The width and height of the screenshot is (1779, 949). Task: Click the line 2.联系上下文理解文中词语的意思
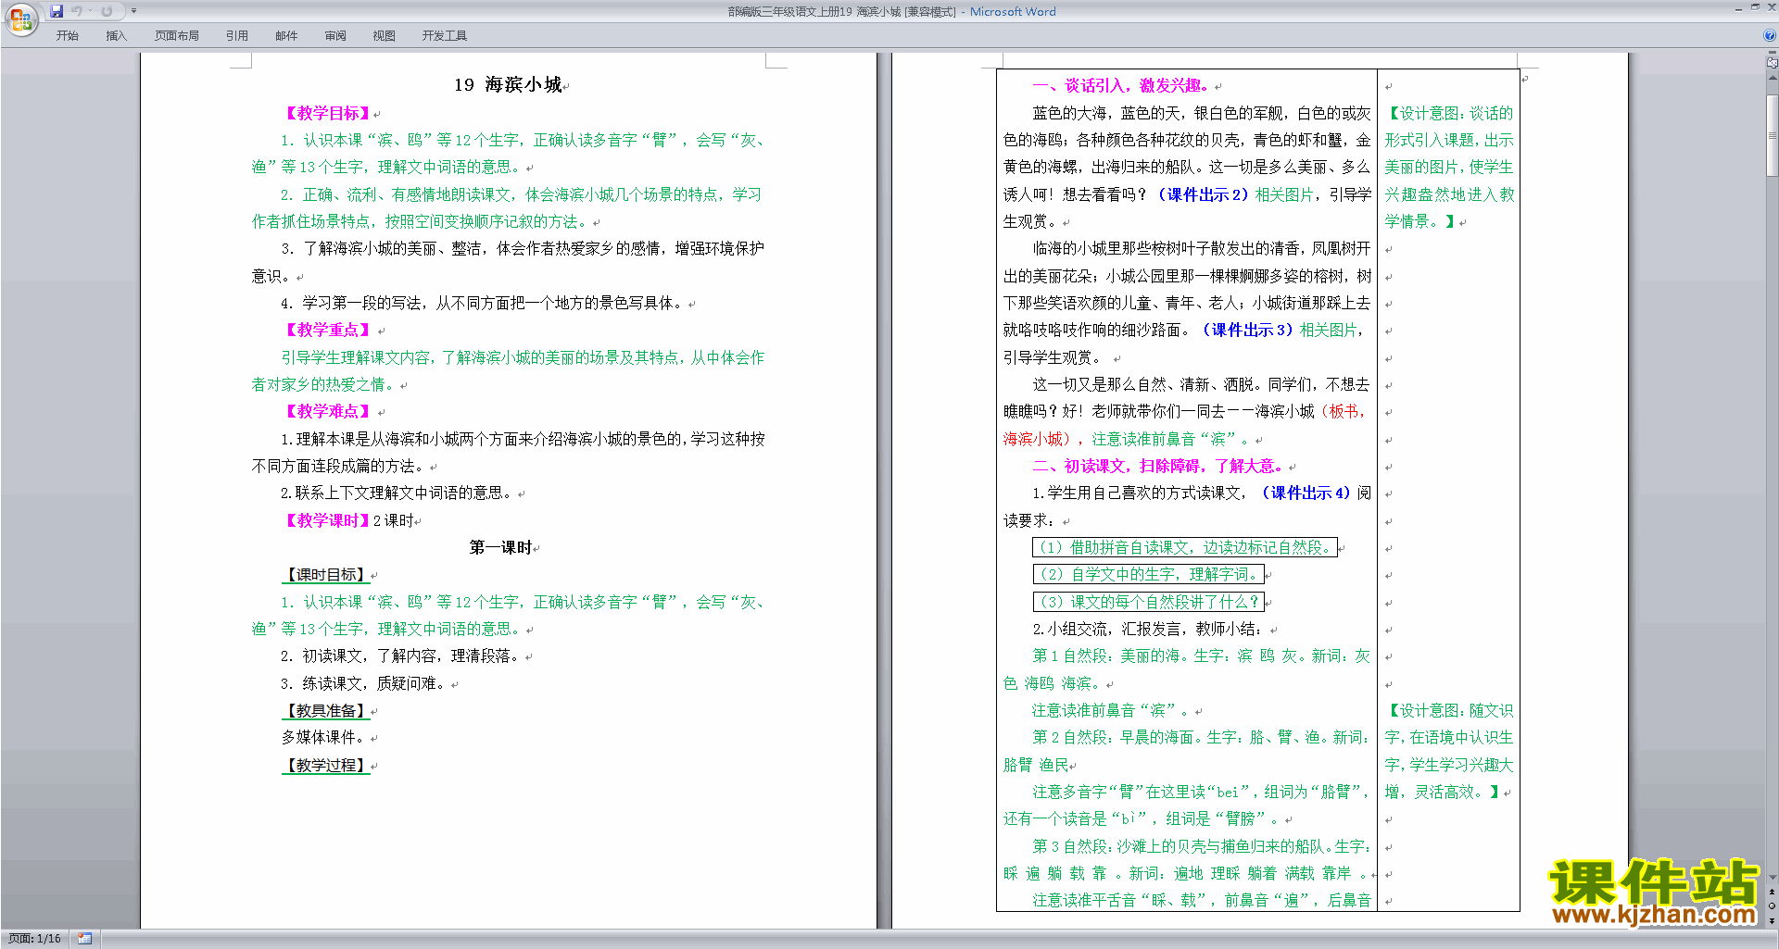click(397, 493)
